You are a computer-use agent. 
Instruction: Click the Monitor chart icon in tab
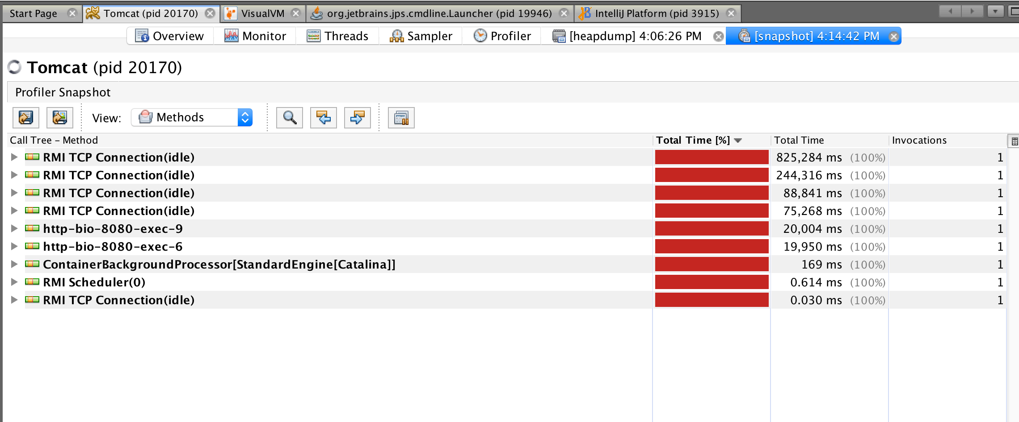point(231,36)
